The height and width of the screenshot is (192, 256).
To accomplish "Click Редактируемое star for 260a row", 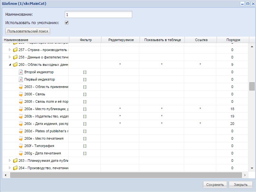I will click(120, 109).
